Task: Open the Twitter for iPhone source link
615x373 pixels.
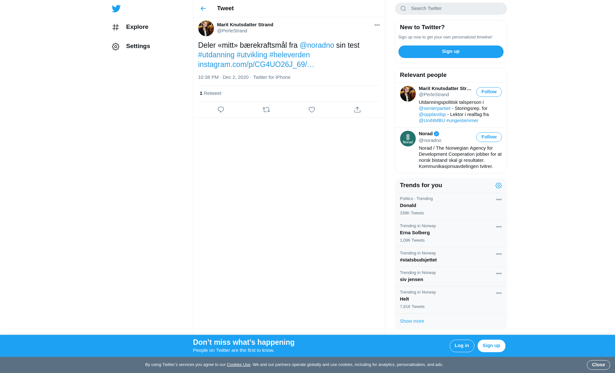Action: (x=272, y=77)
